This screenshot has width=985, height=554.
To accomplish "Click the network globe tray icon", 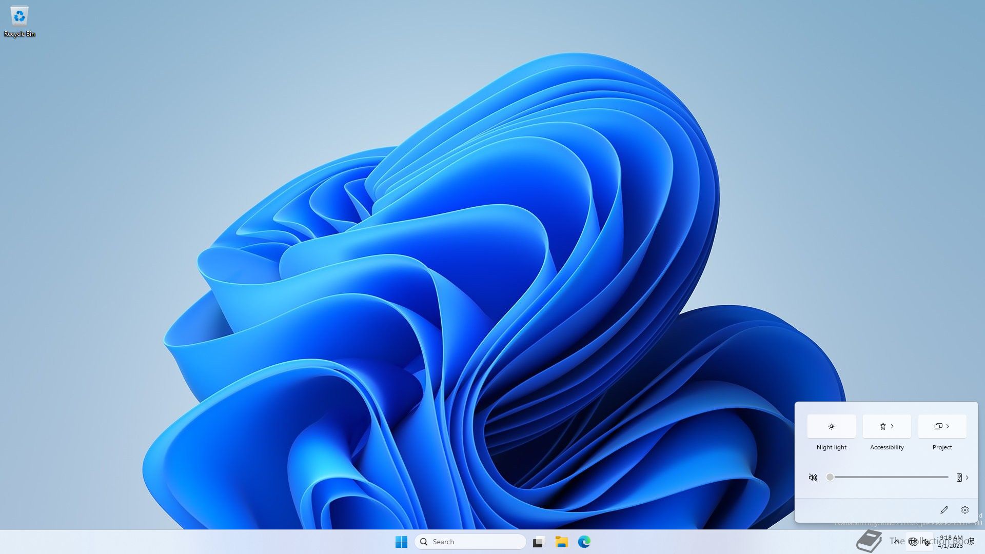I will tap(913, 542).
